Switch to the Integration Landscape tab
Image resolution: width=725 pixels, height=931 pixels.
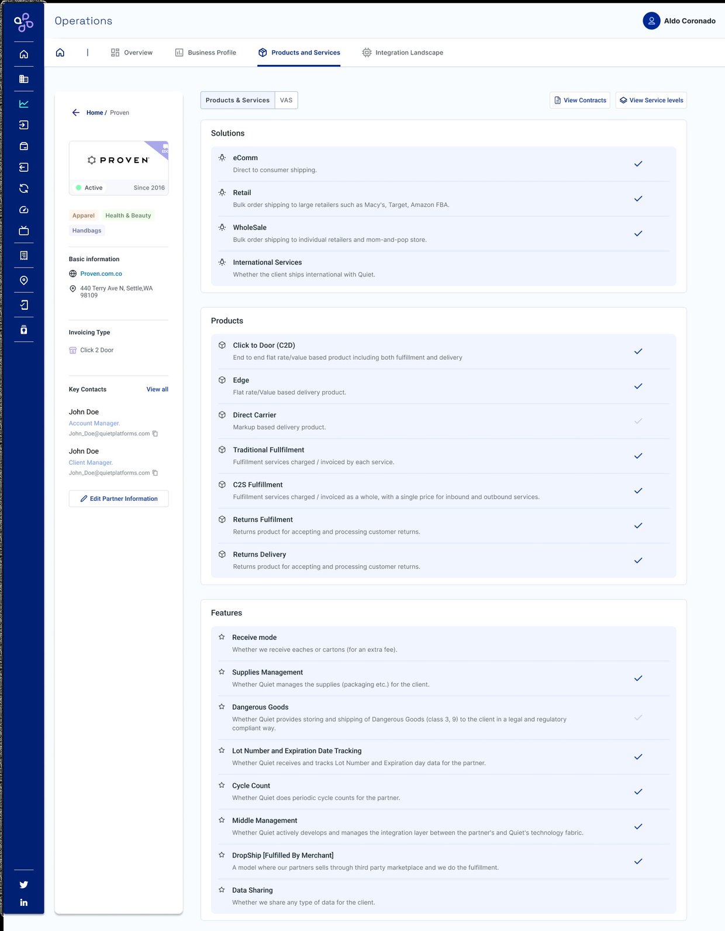(x=402, y=53)
